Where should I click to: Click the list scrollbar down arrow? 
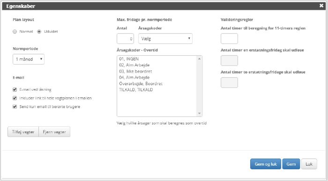tap(199, 114)
